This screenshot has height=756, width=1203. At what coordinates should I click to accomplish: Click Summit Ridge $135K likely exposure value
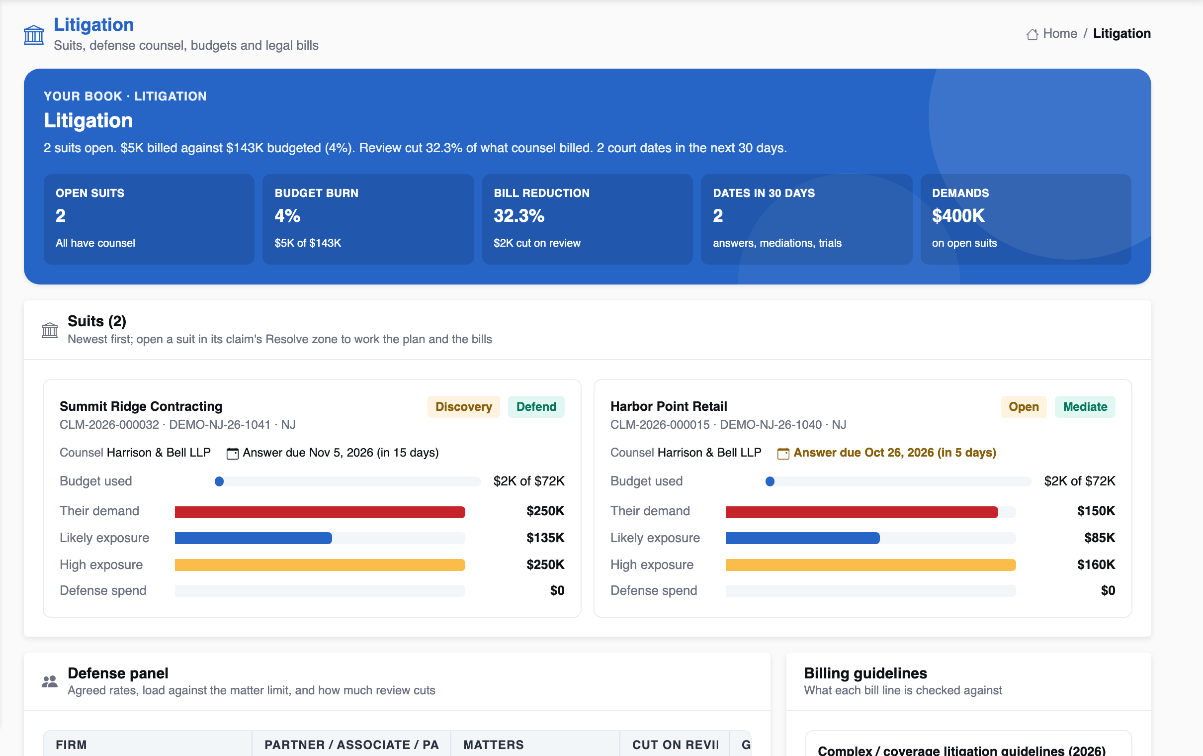[x=545, y=538]
